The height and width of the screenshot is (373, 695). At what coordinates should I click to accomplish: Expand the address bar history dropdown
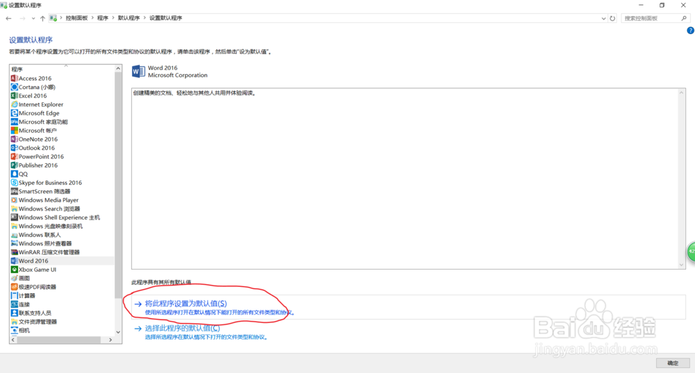(x=603, y=18)
